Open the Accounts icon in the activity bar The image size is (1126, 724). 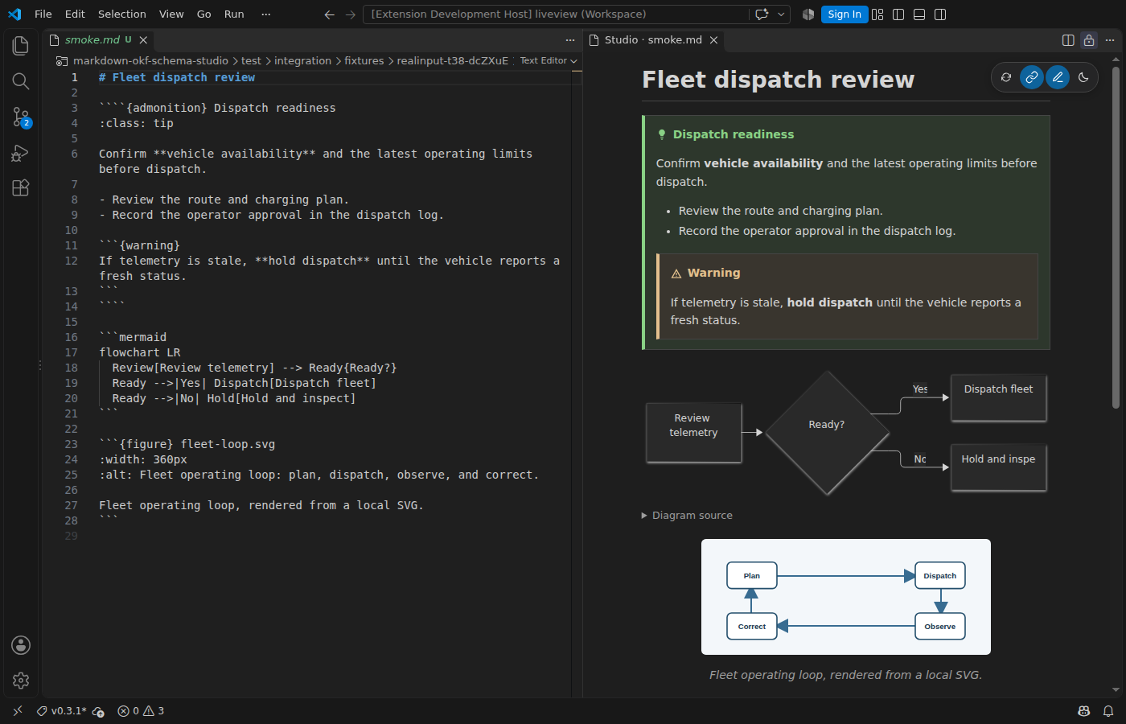[21, 645]
